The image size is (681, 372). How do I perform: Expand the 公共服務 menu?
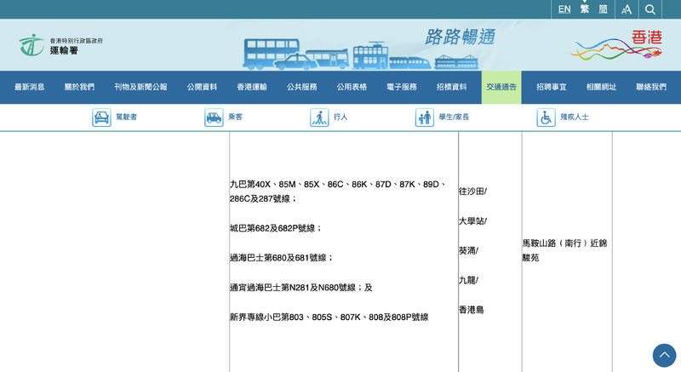301,88
